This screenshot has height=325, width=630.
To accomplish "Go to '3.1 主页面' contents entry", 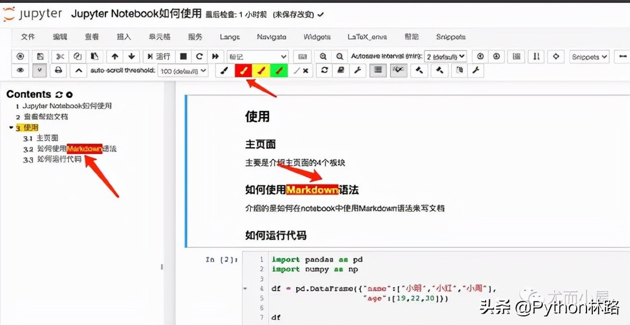I will (41, 138).
